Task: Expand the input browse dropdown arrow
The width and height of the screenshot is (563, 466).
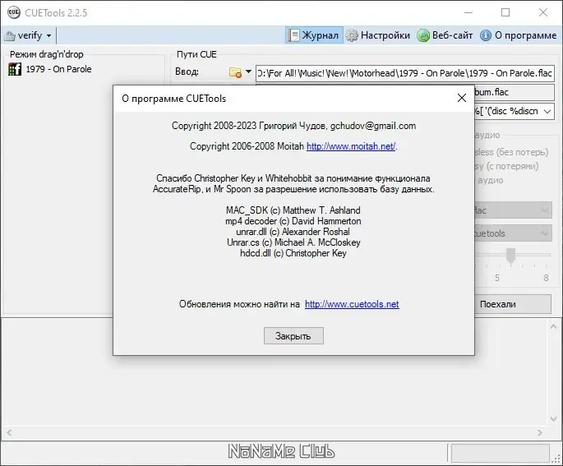Action: coord(248,72)
